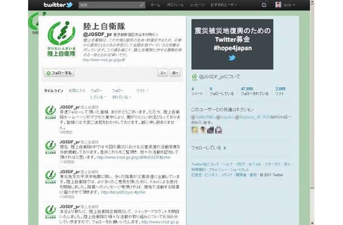Click the フォローする button
Image resolution: width=343 pixels, height=225 pixels.
pyautogui.click(x=59, y=73)
